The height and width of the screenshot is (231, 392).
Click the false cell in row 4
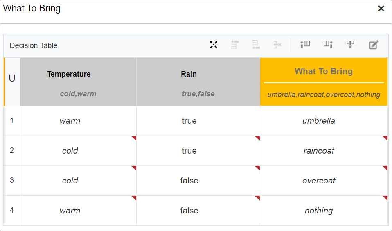(x=198, y=210)
